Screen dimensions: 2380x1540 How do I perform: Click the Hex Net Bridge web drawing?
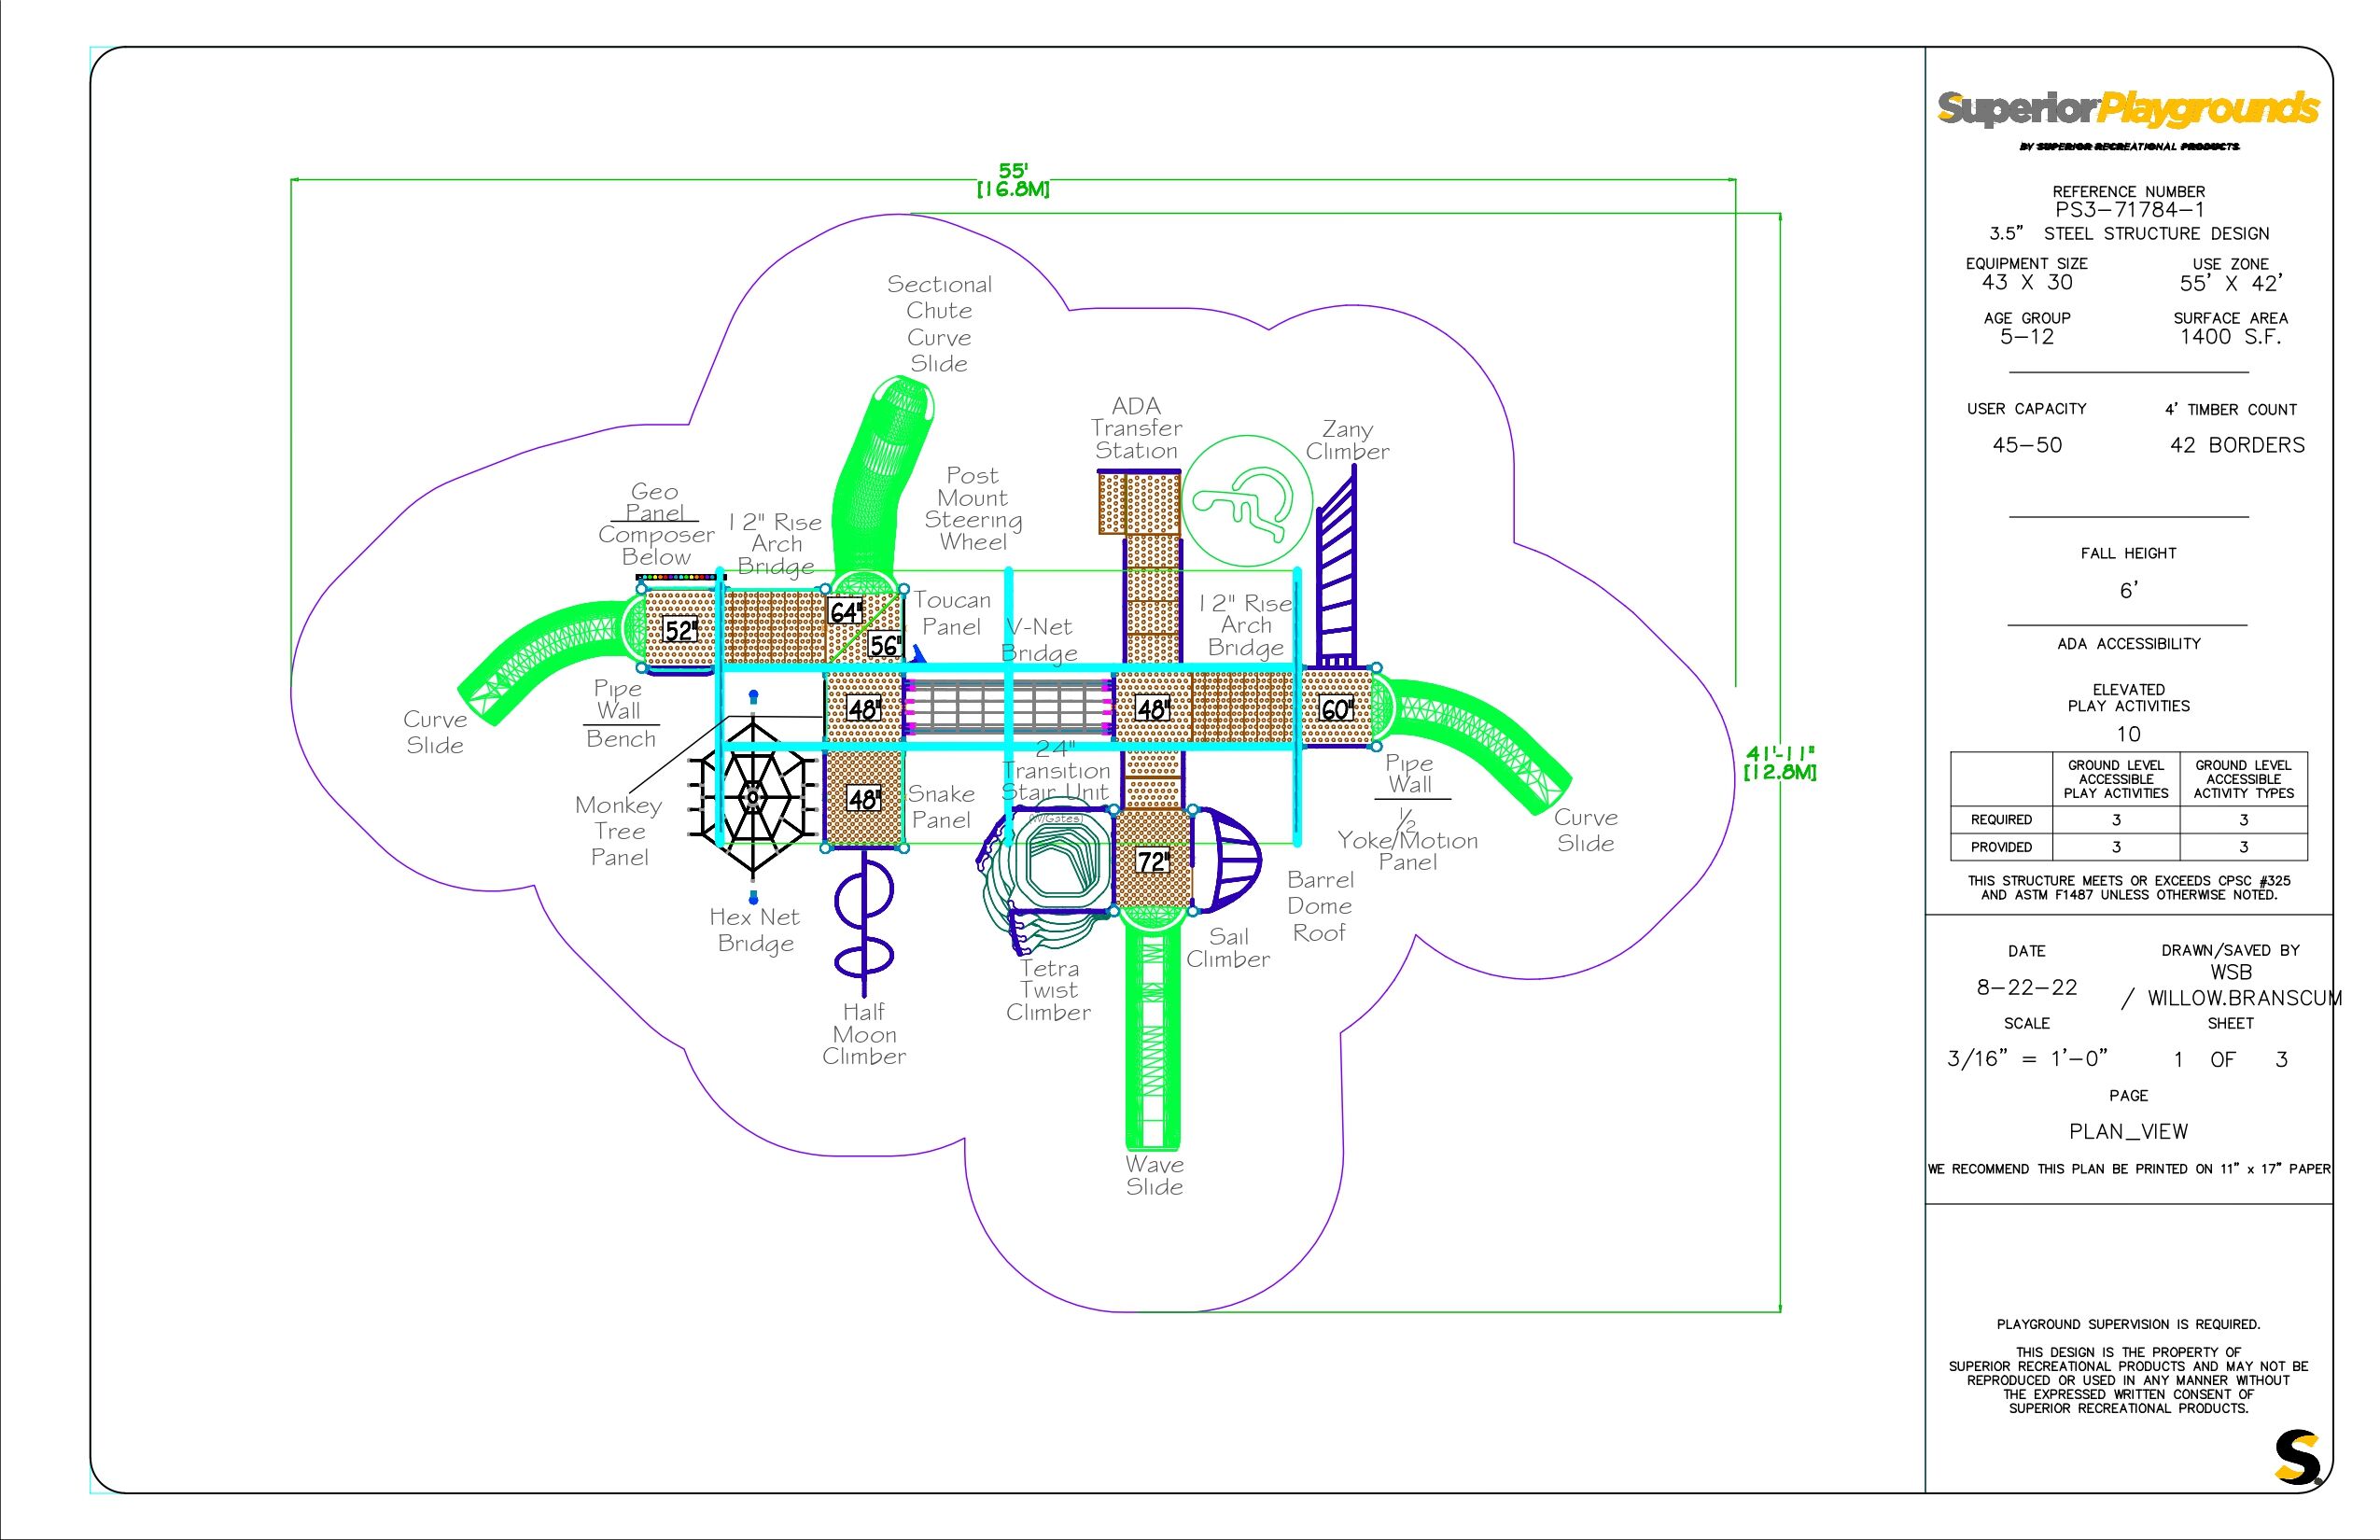click(x=752, y=797)
